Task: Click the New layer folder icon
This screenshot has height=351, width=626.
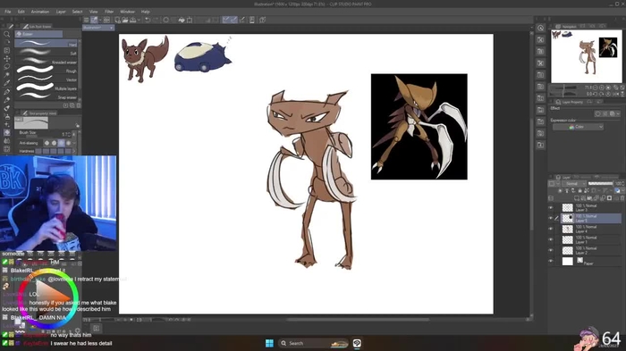Action: [x=589, y=198]
